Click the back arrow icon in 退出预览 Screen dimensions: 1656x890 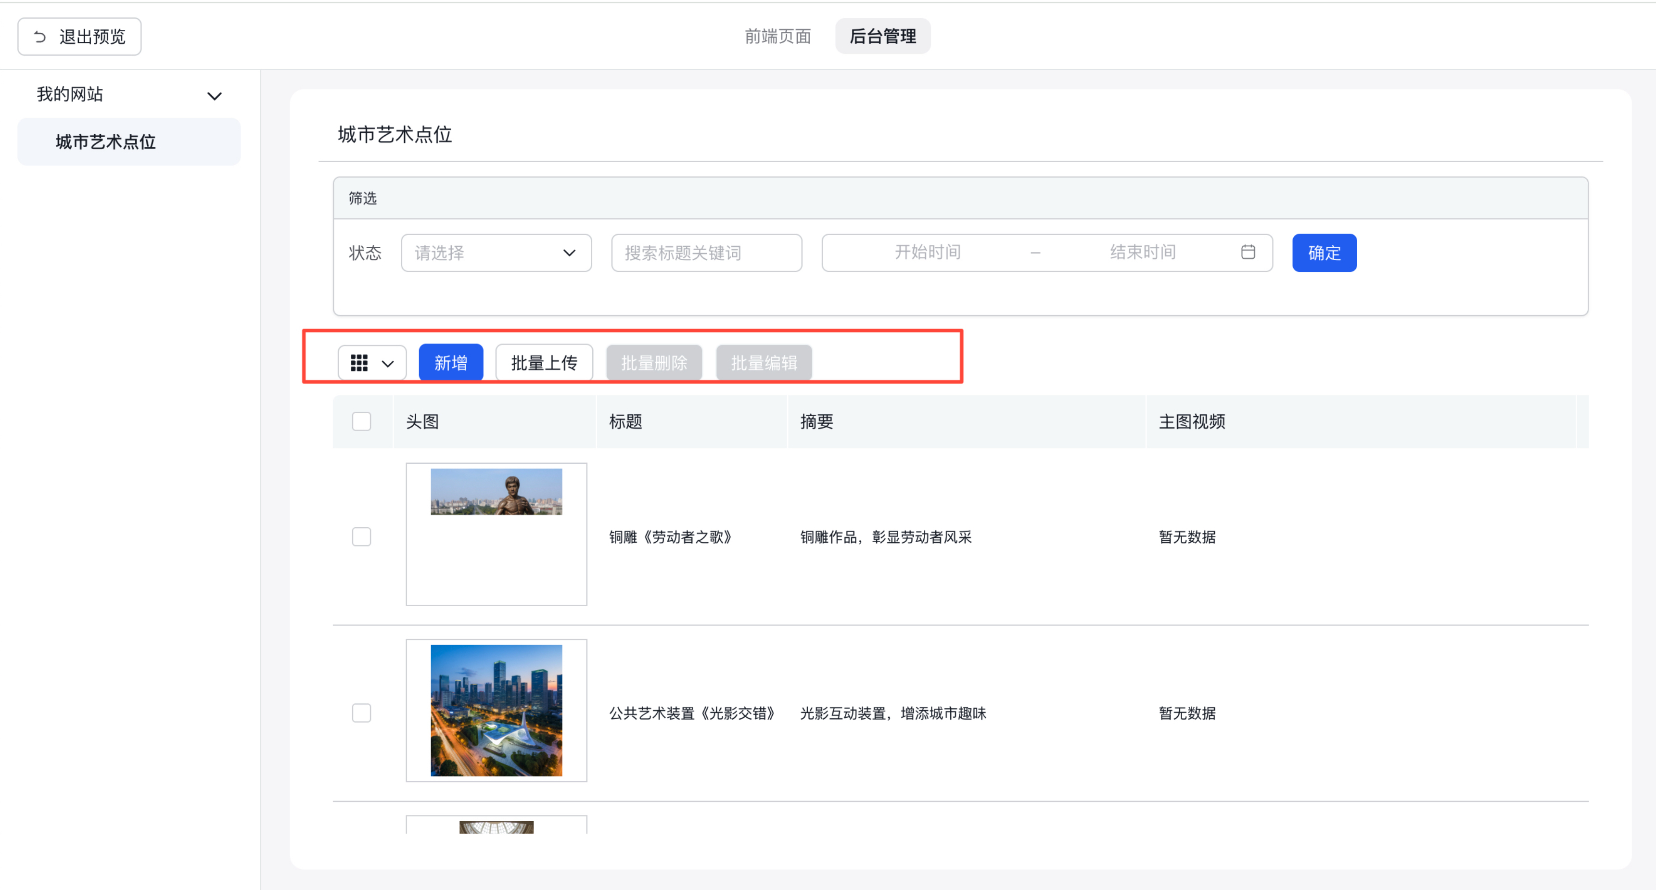tap(40, 37)
